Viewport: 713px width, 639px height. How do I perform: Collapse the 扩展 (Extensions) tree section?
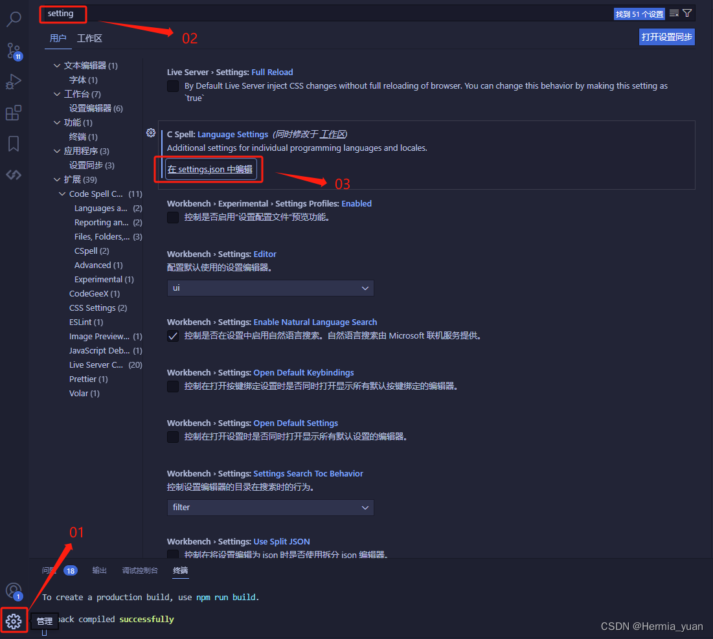tap(56, 179)
